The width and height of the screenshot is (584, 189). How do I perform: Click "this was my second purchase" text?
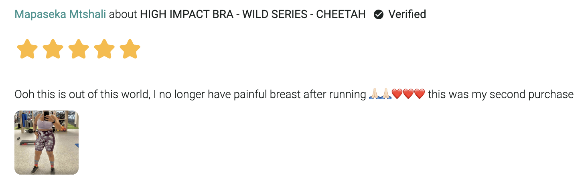tap(501, 94)
